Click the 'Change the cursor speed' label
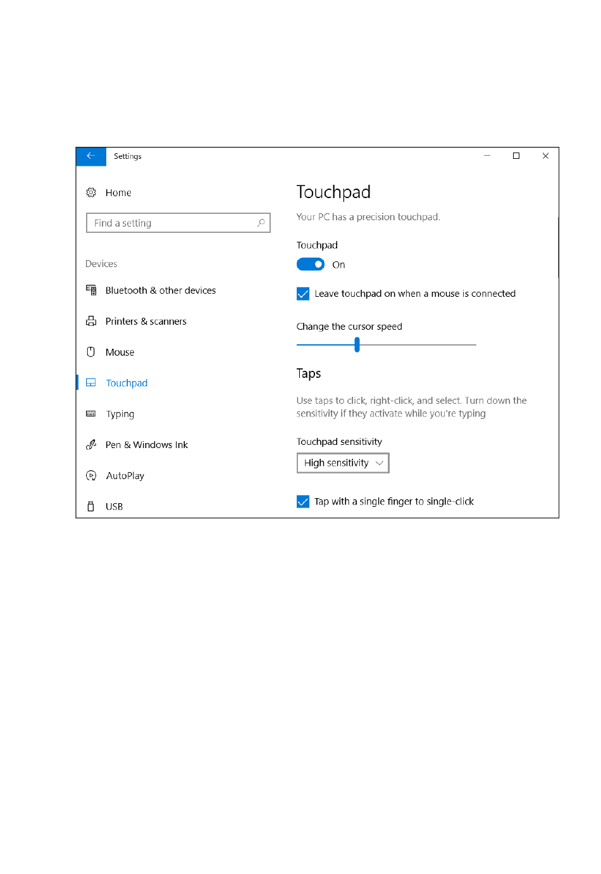Image resolution: width=601 pixels, height=874 pixels. (x=349, y=326)
